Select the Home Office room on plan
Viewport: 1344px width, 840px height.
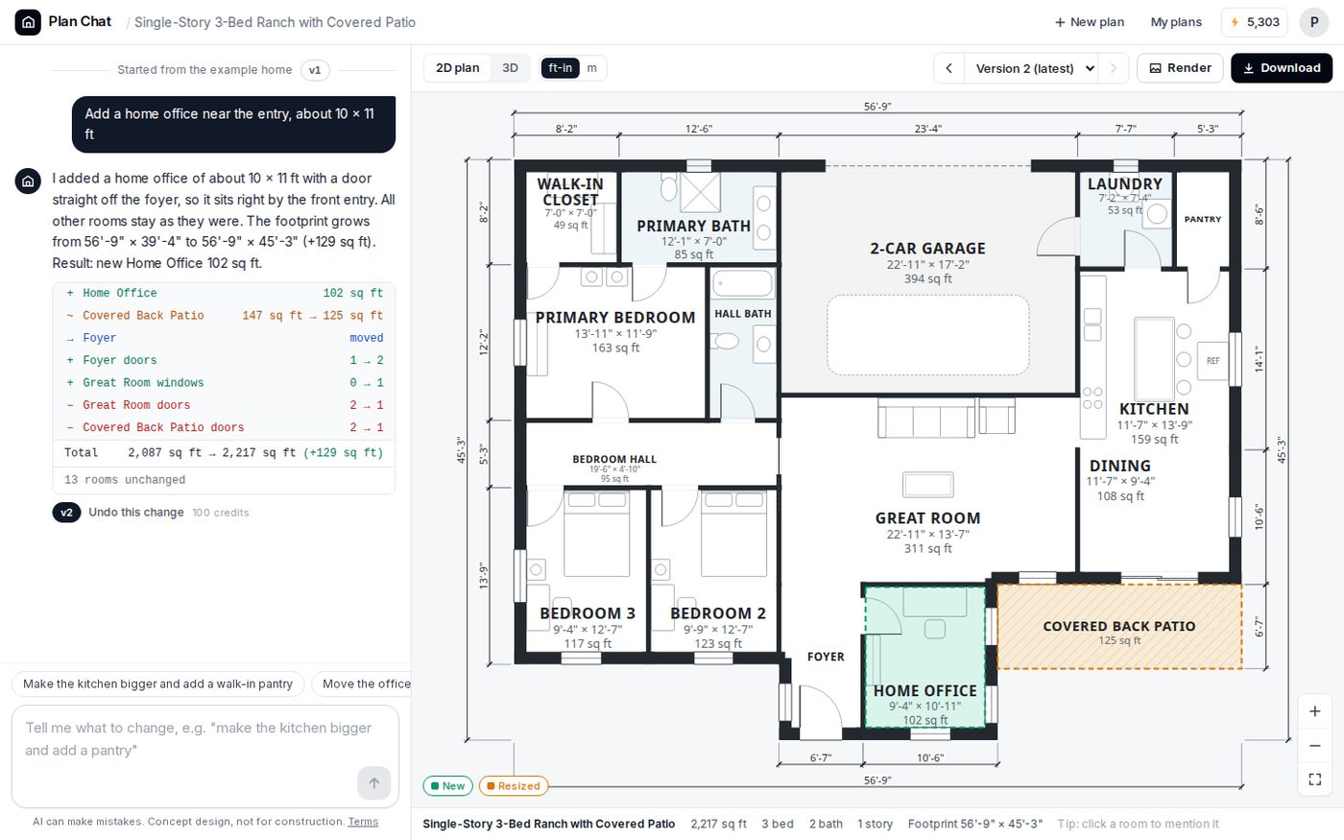click(x=925, y=657)
